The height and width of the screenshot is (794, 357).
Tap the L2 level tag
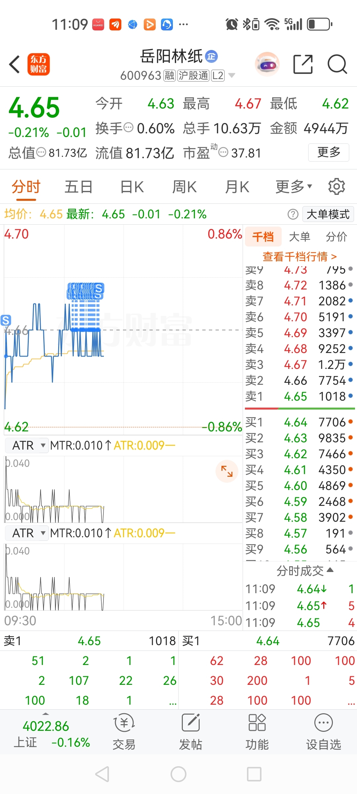tap(218, 75)
